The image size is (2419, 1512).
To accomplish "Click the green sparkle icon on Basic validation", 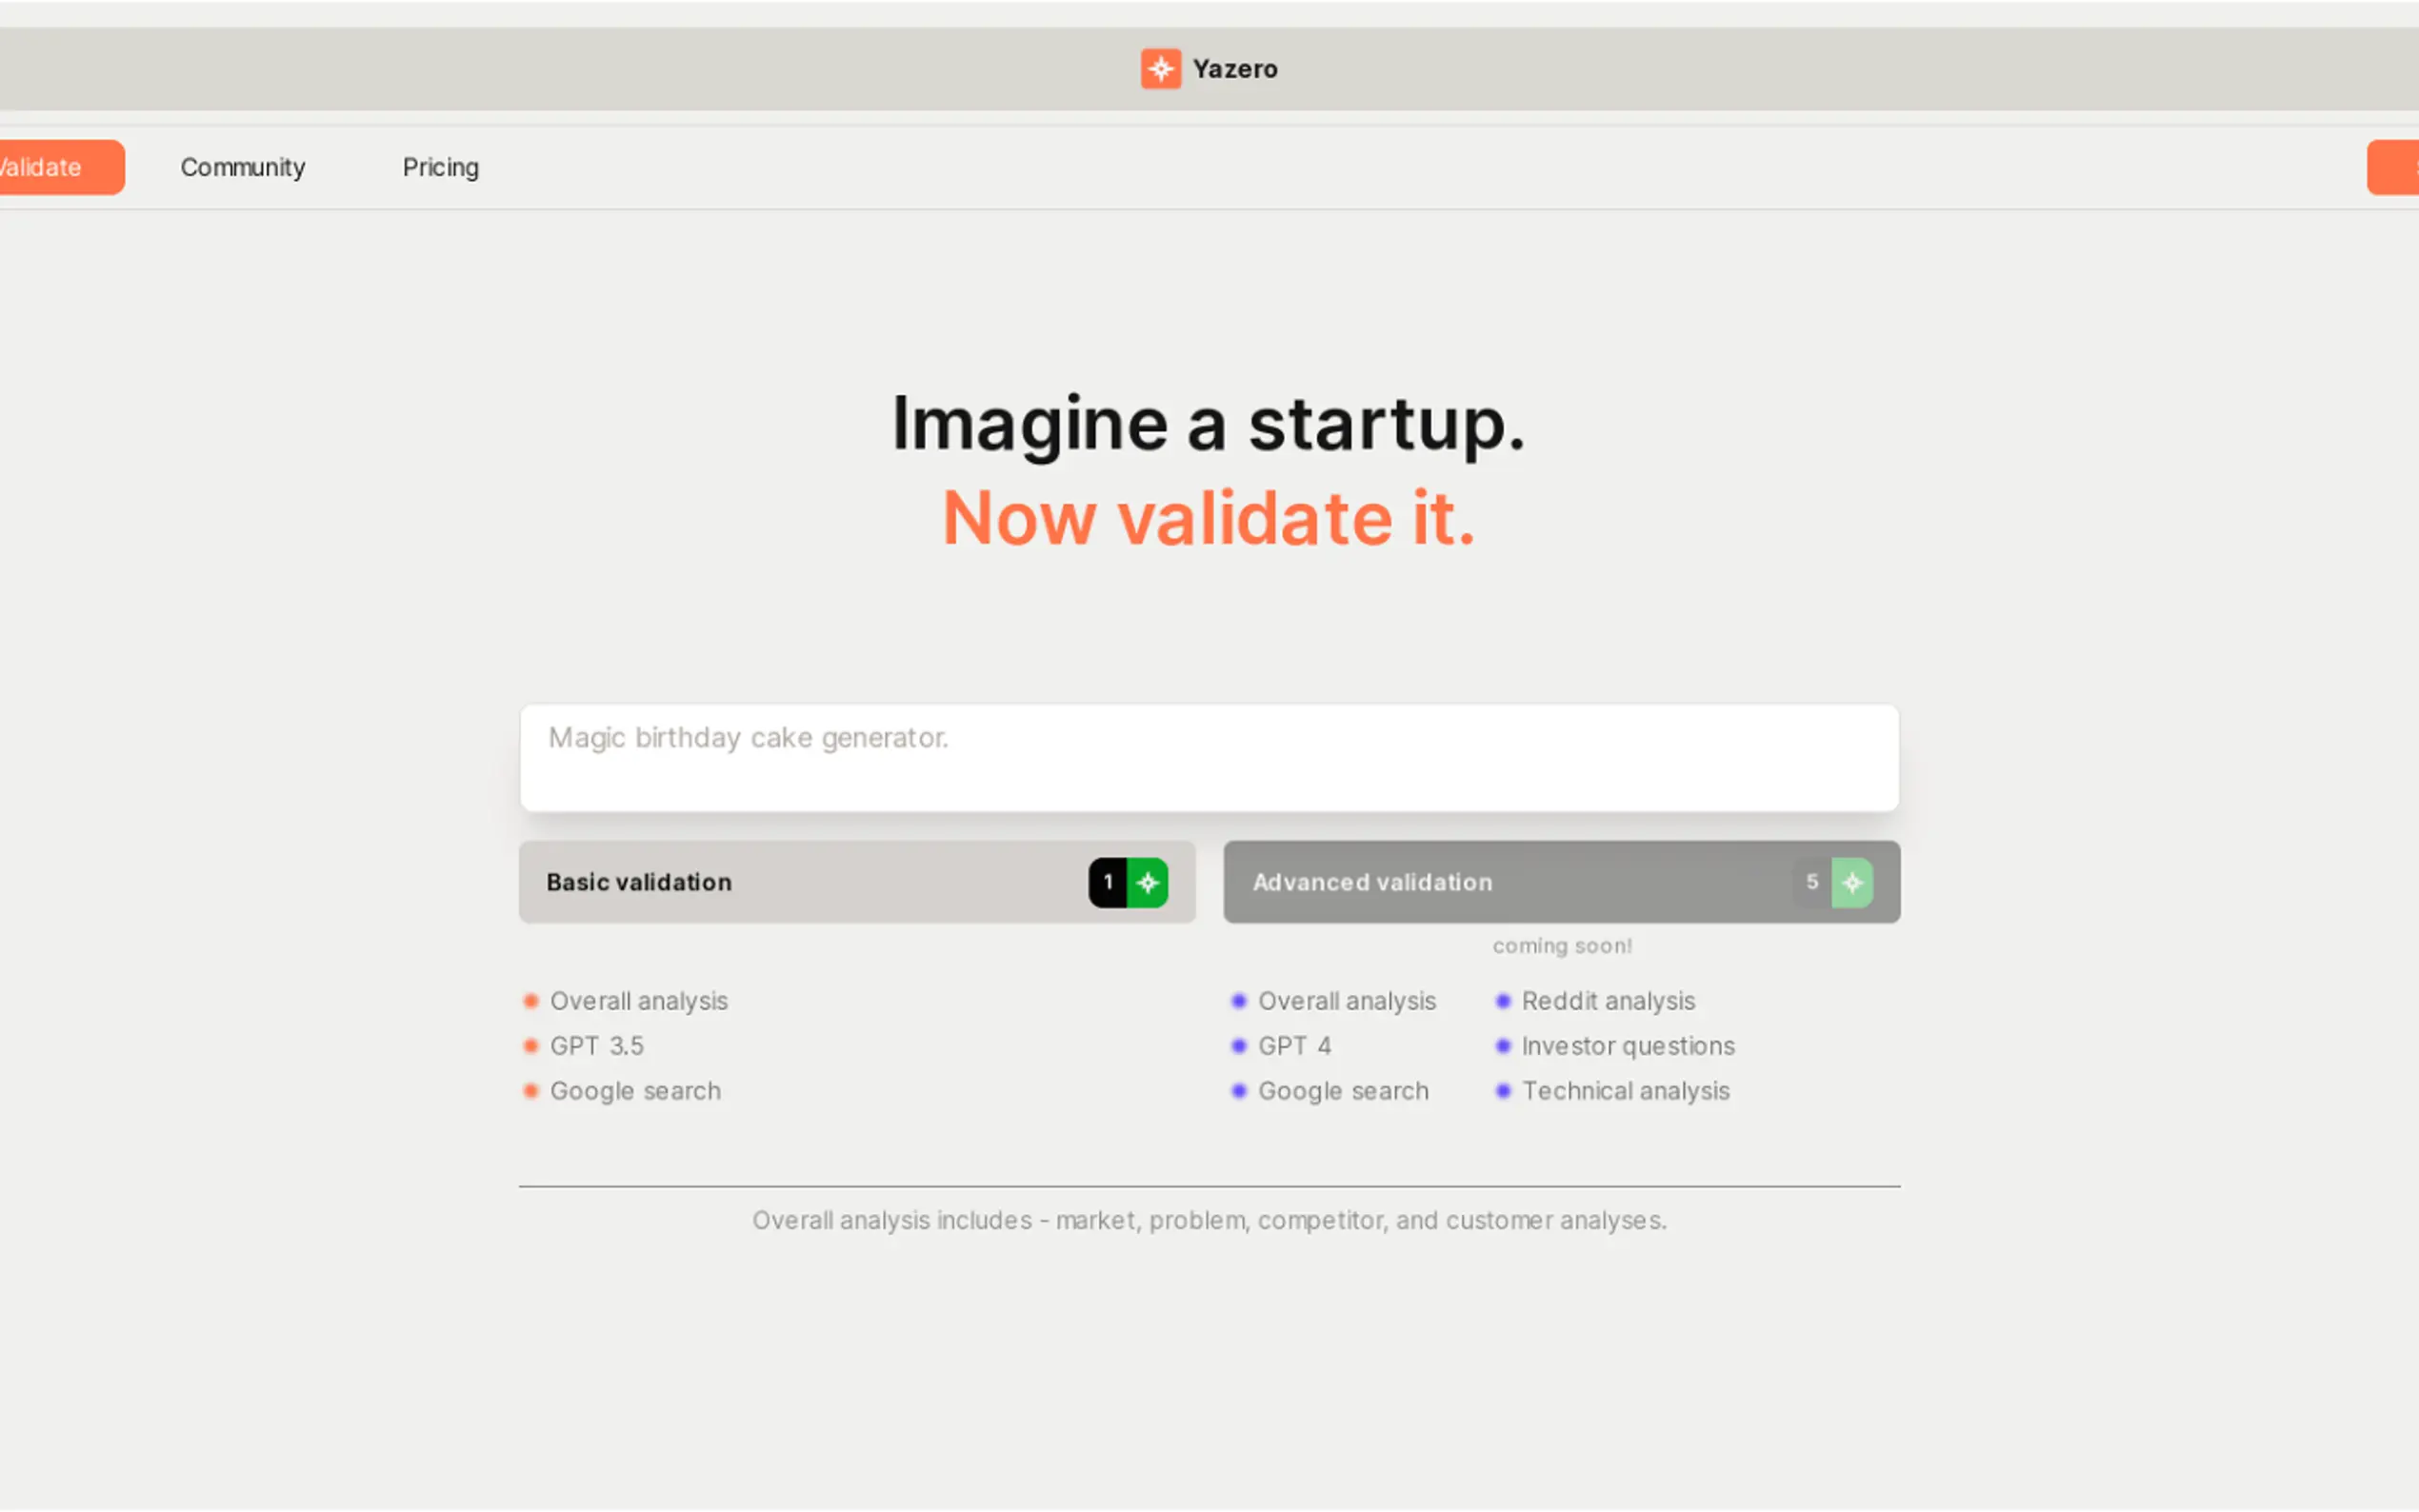I will coord(1148,882).
